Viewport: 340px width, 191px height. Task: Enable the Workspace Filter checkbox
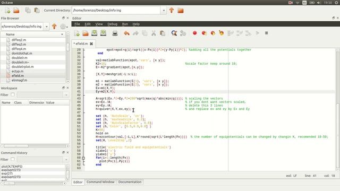[13, 94]
